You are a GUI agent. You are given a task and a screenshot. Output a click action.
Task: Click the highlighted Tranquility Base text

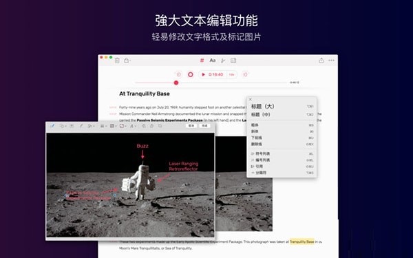(302, 241)
